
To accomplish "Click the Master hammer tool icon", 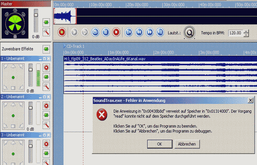I will point(46,33).
